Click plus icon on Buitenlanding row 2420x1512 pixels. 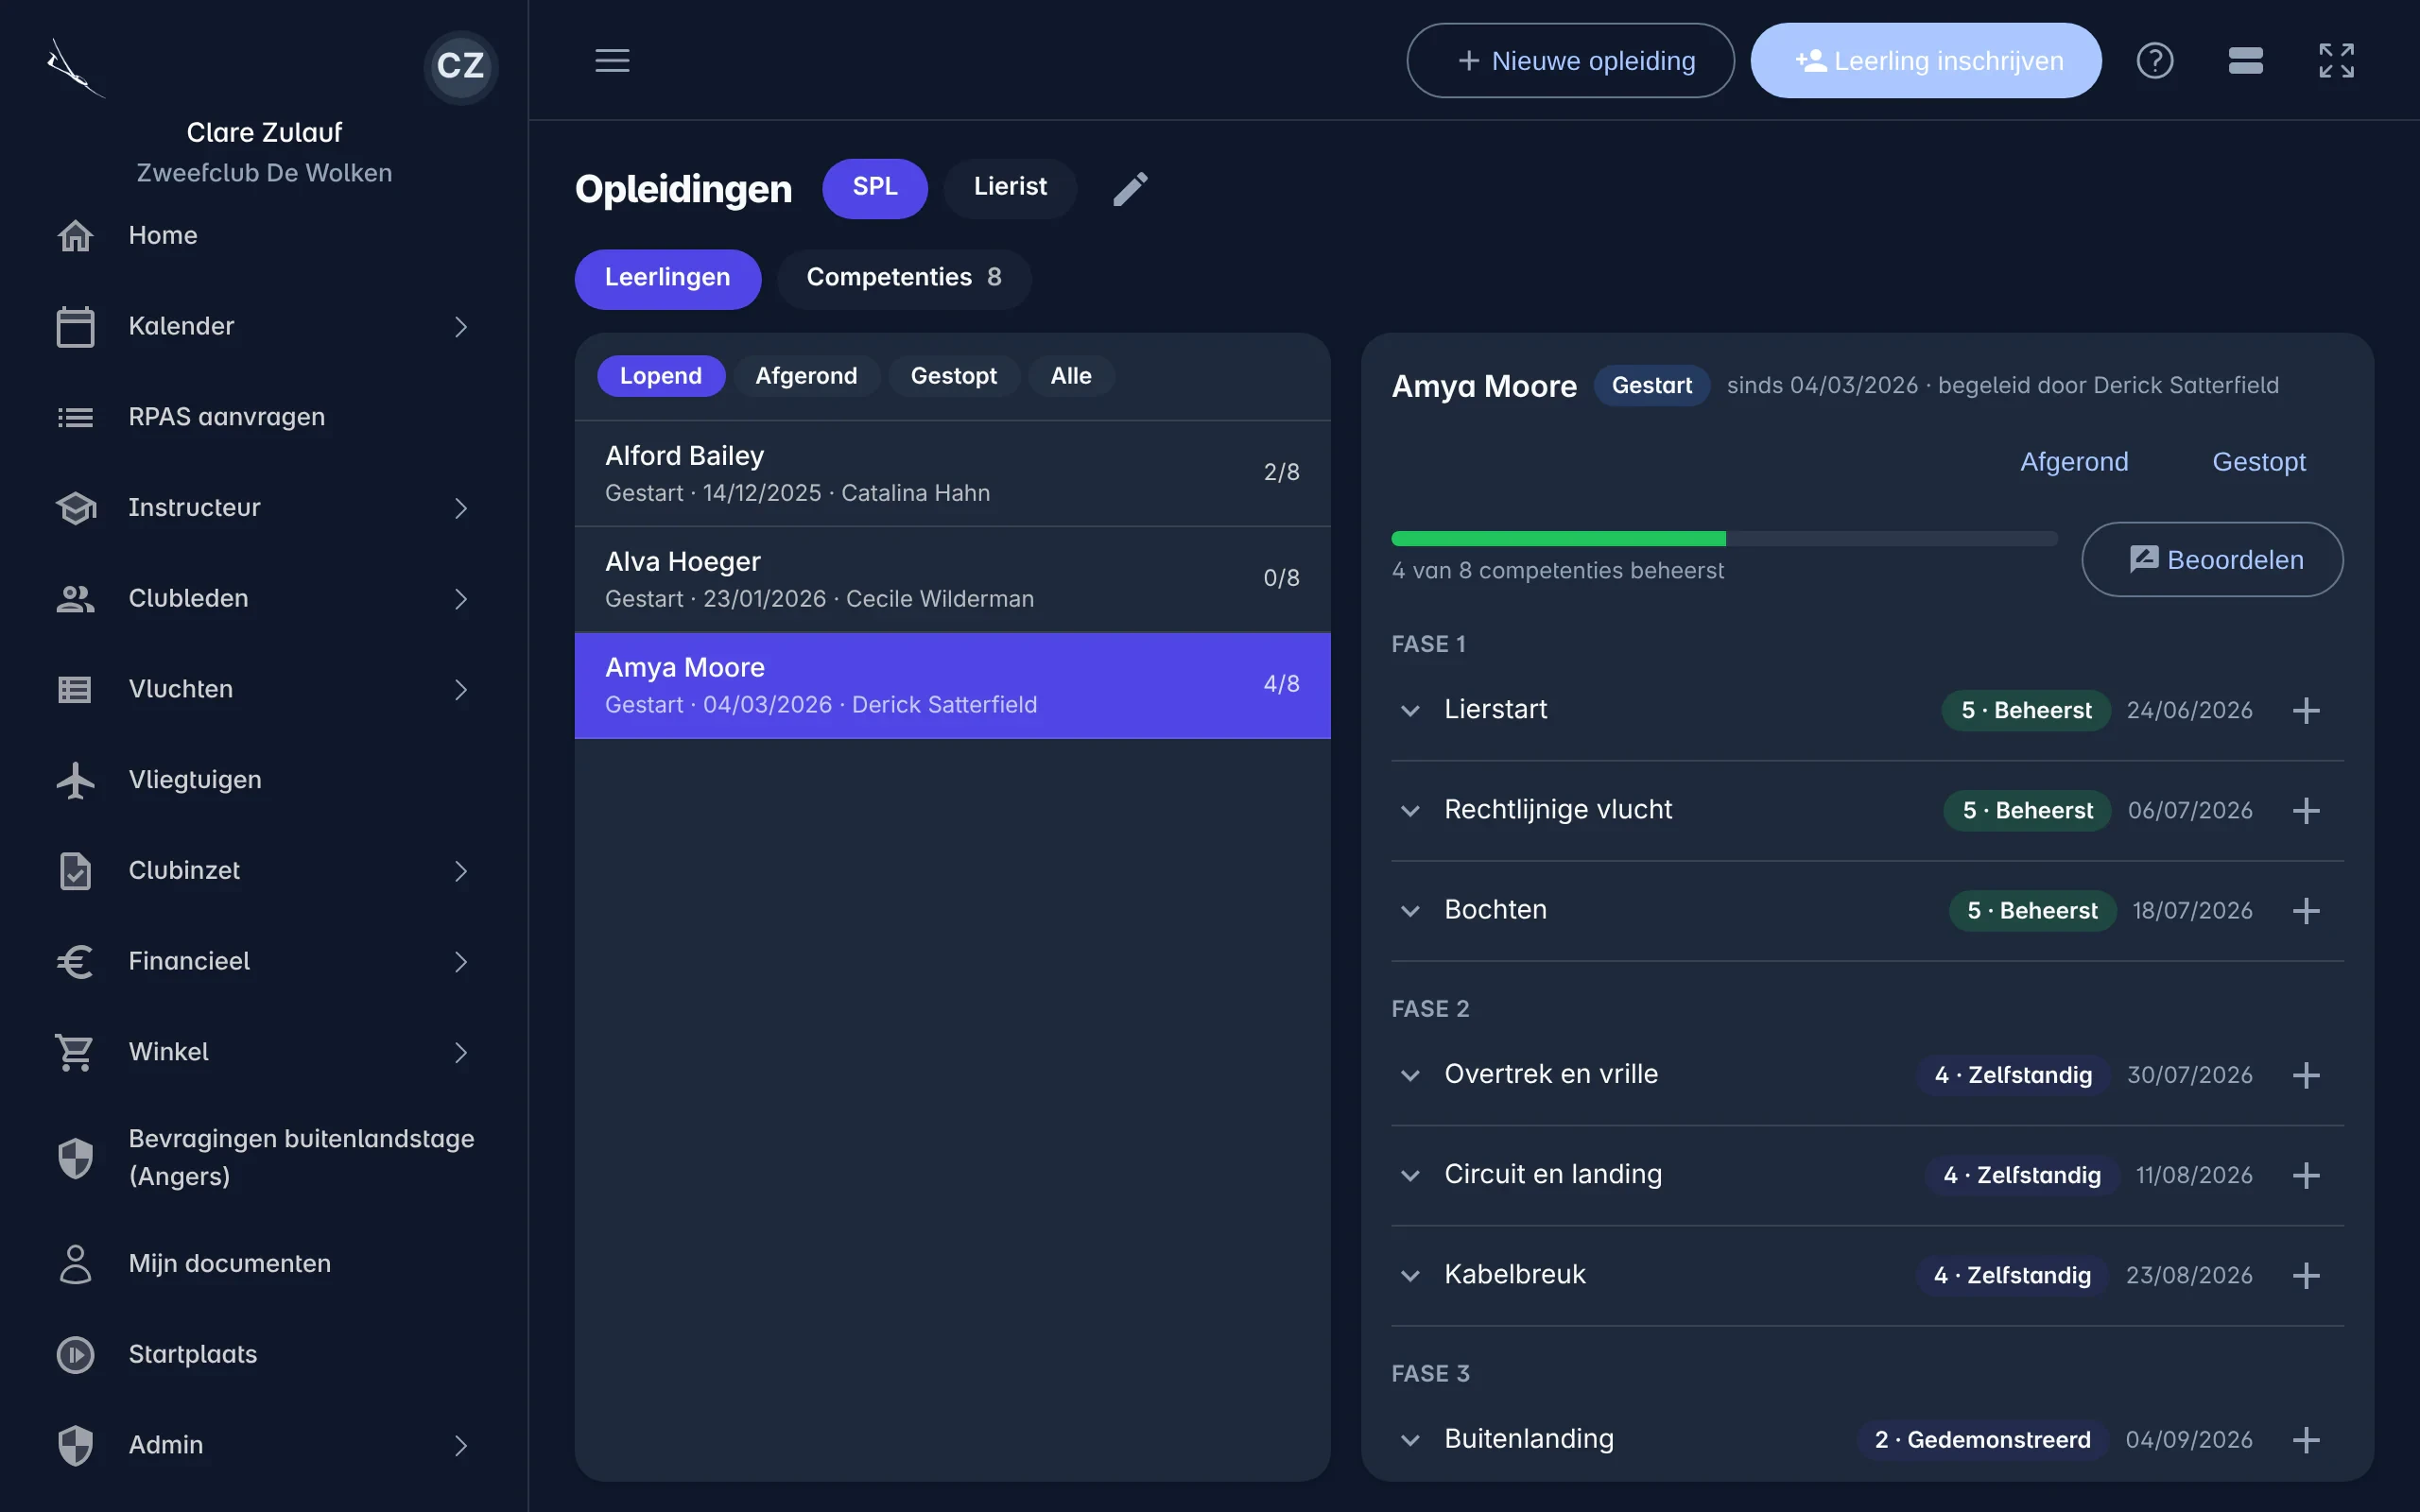2306,1439
